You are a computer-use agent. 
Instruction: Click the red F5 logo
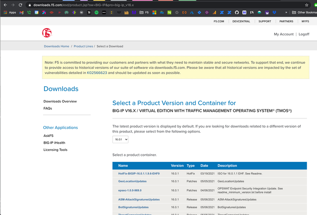pyautogui.click(x=47, y=33)
